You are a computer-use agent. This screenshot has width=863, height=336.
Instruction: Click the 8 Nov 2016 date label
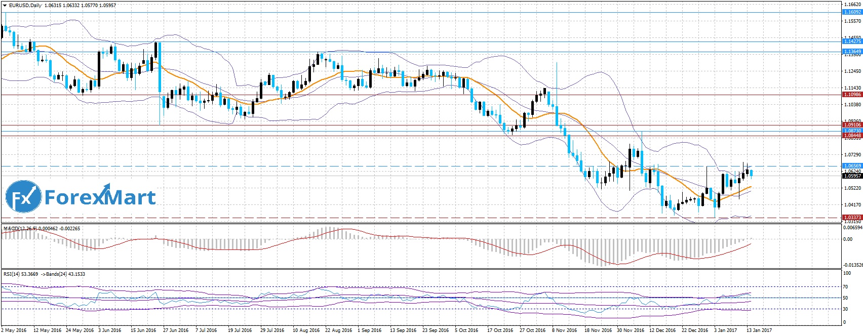coord(565,330)
